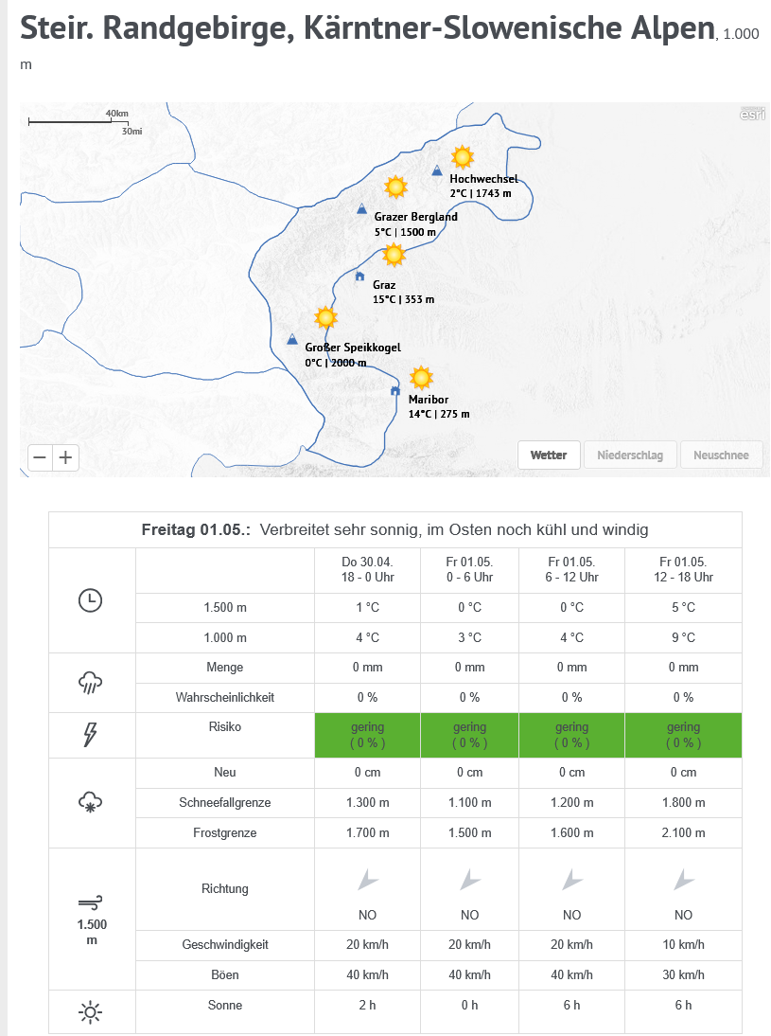This screenshot has width=771, height=1036.
Task: Zoom out the map with minus button
Action: pyautogui.click(x=40, y=457)
